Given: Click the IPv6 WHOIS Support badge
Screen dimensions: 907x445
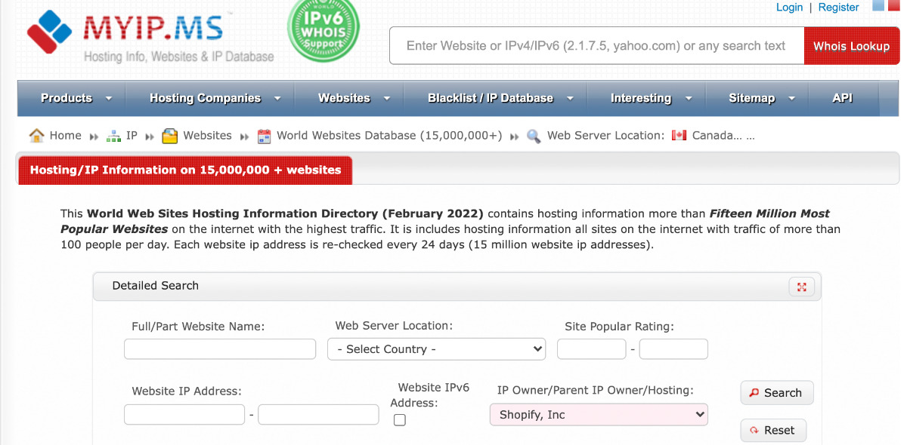Looking at the screenshot, I should [x=323, y=32].
